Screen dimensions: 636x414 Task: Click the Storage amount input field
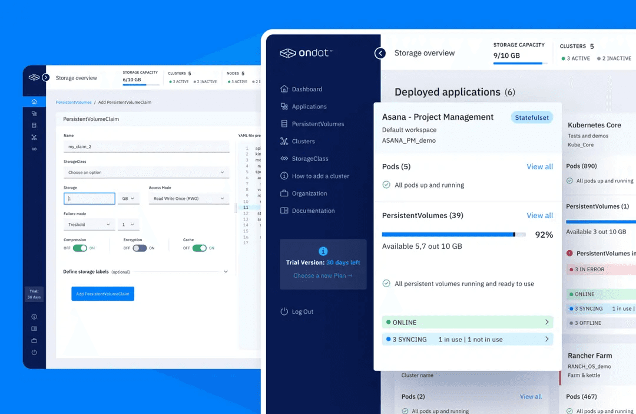90,198
